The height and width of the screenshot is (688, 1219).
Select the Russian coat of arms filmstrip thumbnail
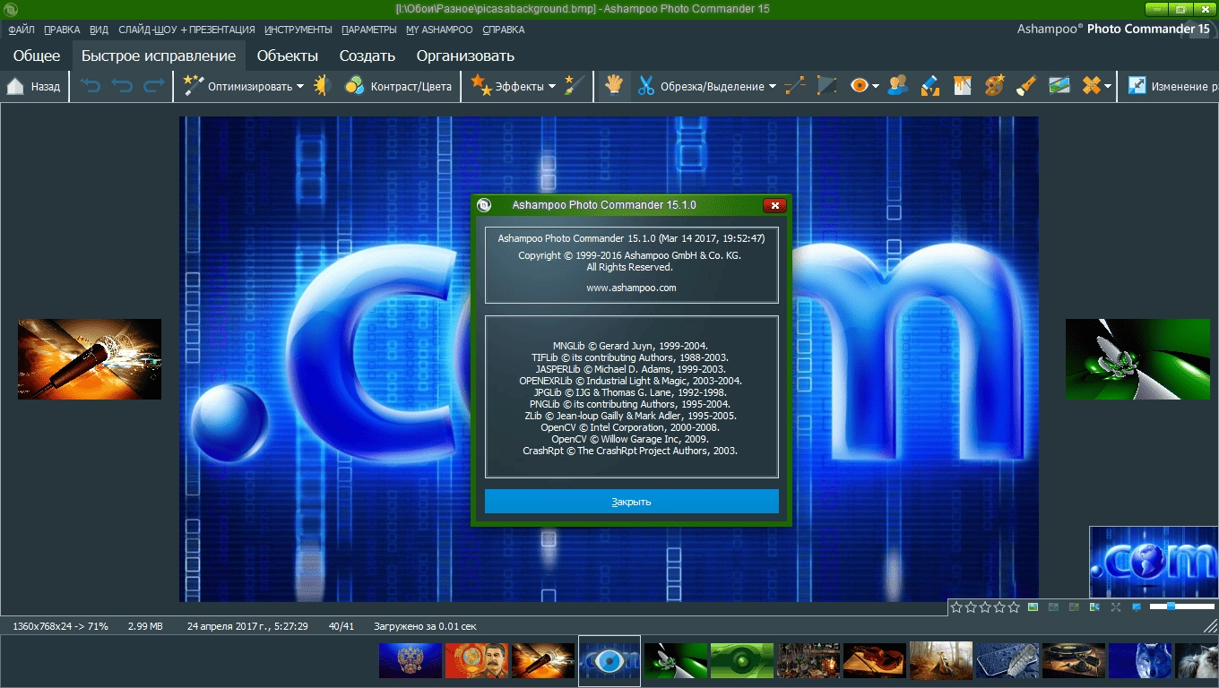411,661
